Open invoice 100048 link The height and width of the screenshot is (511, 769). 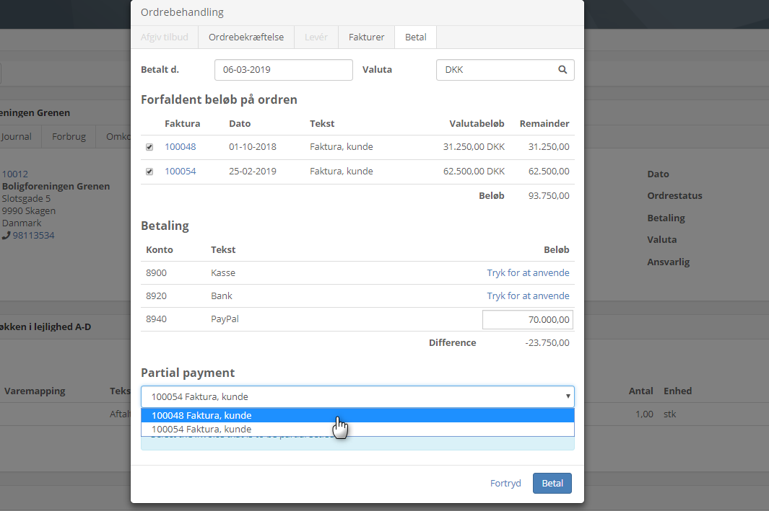pos(180,147)
